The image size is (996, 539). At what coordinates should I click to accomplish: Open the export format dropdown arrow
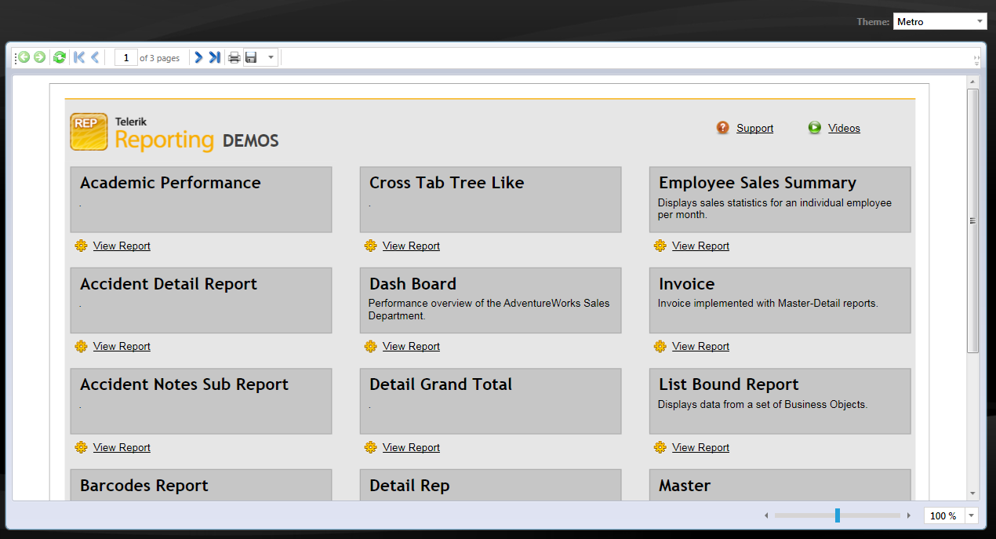271,57
